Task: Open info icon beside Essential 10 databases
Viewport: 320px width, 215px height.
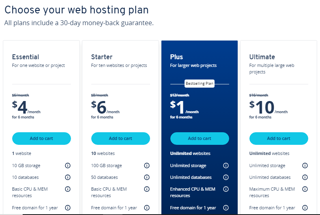Action: tap(68, 177)
